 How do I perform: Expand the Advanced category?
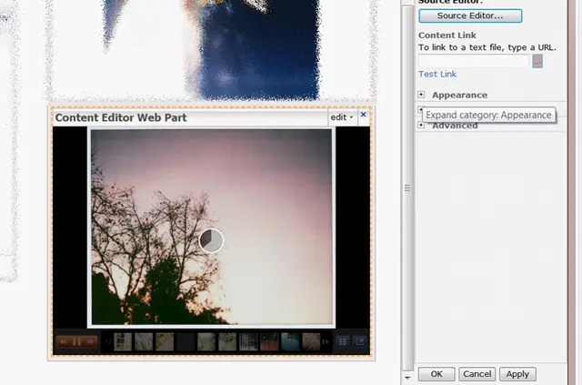point(421,125)
